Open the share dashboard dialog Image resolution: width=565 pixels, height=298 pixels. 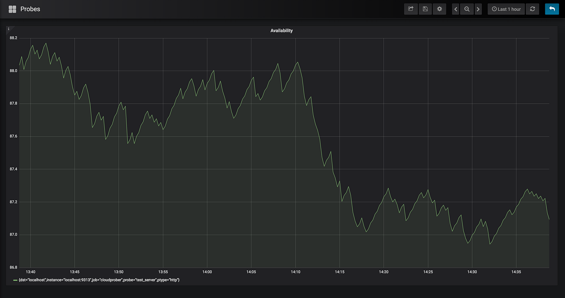pyautogui.click(x=411, y=9)
